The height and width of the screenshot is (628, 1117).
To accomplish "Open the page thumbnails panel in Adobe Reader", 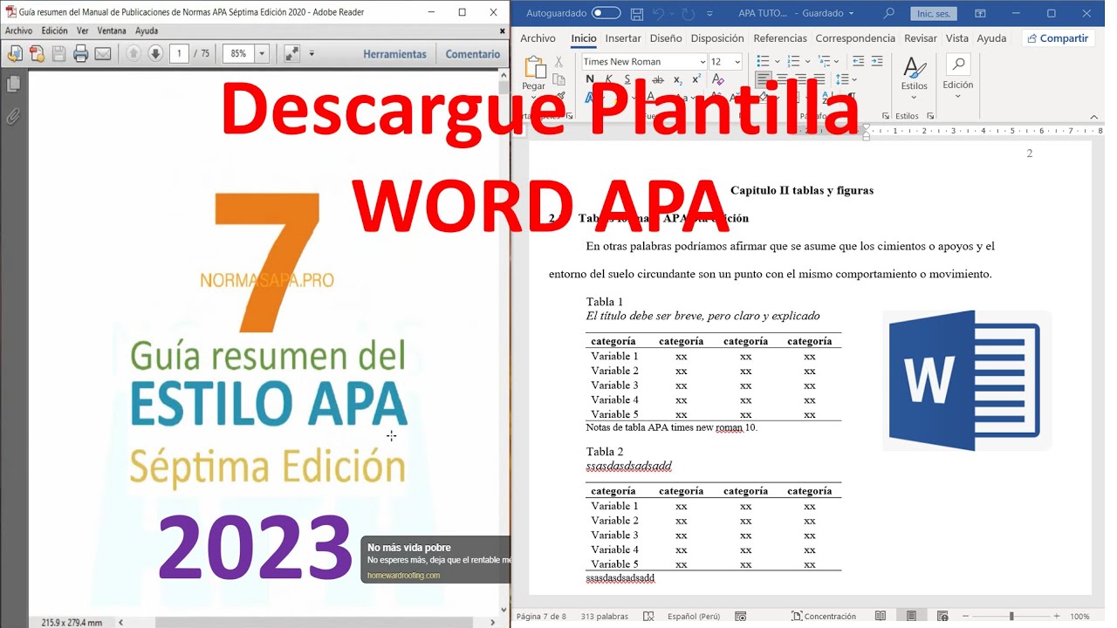I will click(13, 84).
